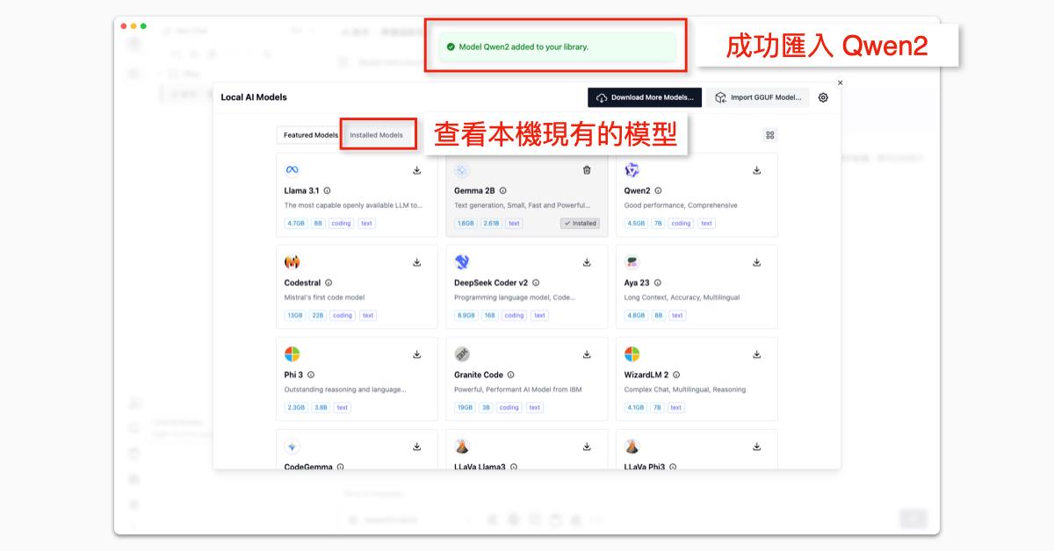
Task: Select the WizardLM 2 card title
Action: (646, 375)
